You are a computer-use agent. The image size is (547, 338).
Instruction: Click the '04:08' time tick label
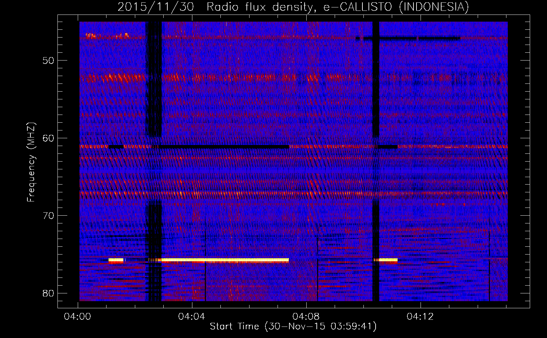[x=306, y=317]
